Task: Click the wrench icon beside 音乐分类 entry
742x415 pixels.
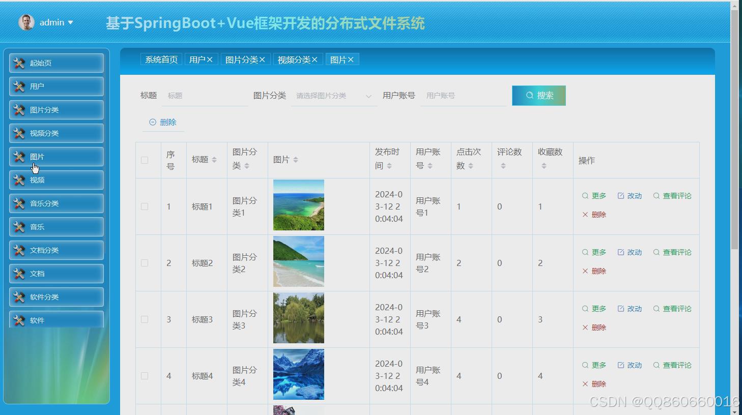Action: tap(19, 203)
